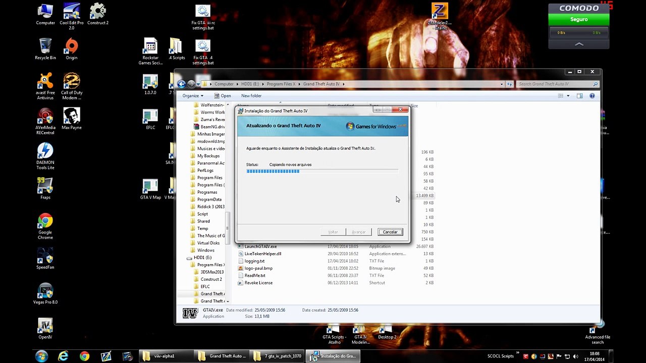The image size is (646, 363).
Task: Select the logging.txt file
Action: (254, 261)
